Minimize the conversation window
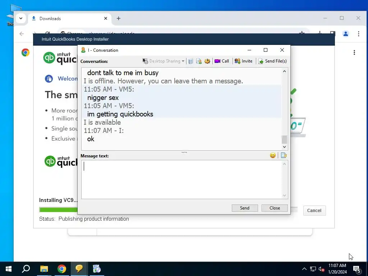The image size is (368, 276). [249, 50]
